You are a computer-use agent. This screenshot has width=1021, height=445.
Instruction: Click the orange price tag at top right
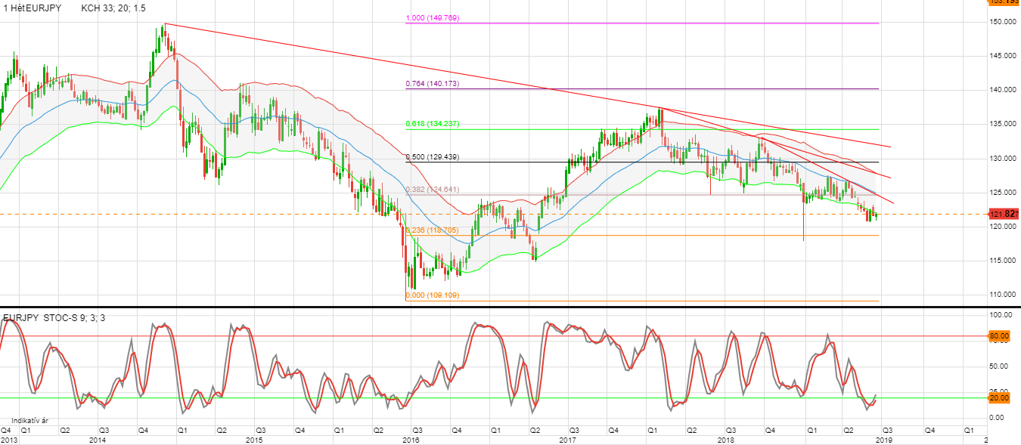(x=1003, y=2)
